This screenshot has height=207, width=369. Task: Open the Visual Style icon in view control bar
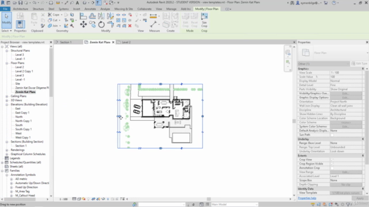[79, 199]
